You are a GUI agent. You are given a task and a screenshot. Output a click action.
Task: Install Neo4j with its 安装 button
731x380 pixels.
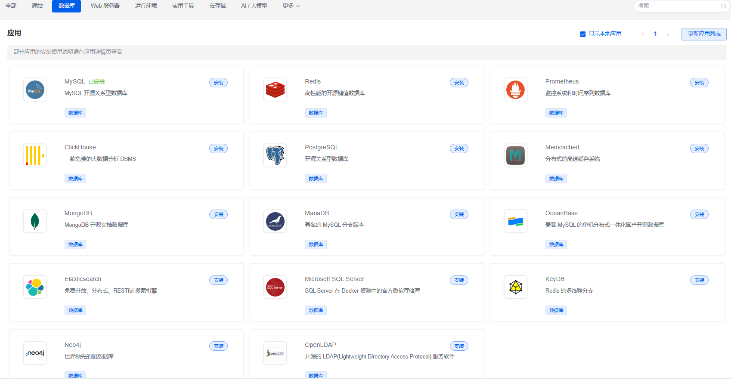(x=219, y=346)
